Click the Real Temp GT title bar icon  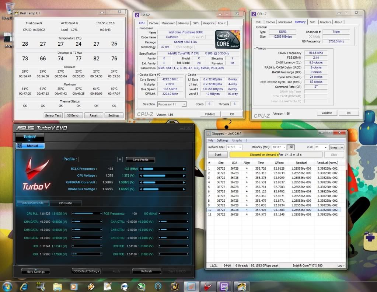point(17,13)
